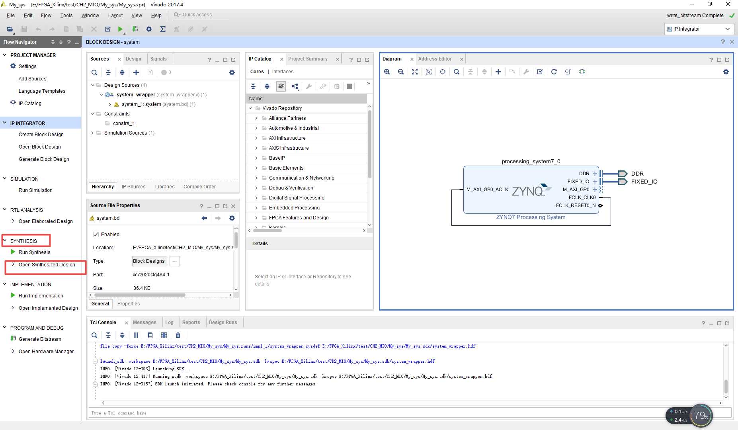
Task: Click the Block Designs type button
Action: point(149,261)
